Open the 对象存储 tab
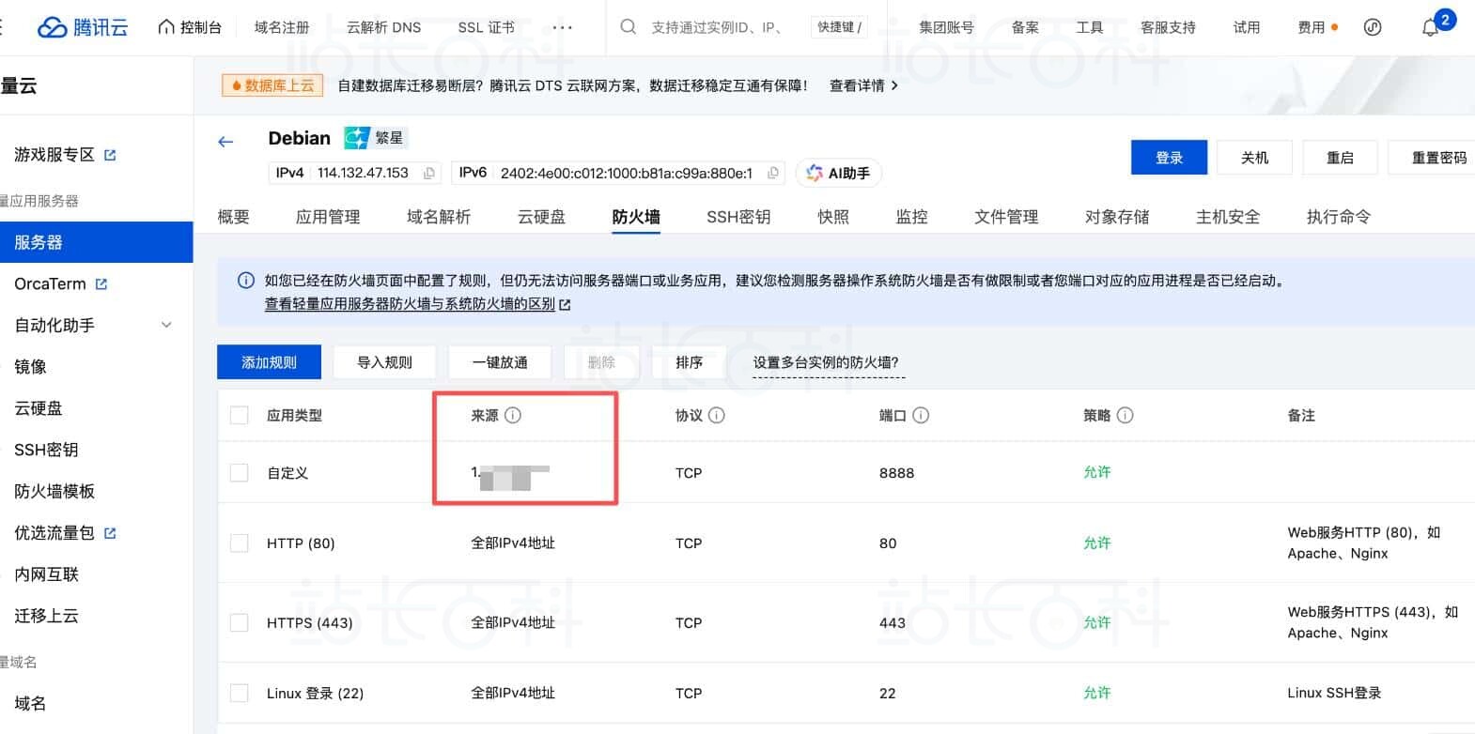This screenshot has height=734, width=1475. click(x=1117, y=217)
